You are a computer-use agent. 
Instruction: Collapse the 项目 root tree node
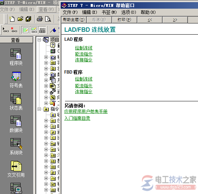pos(39,40)
